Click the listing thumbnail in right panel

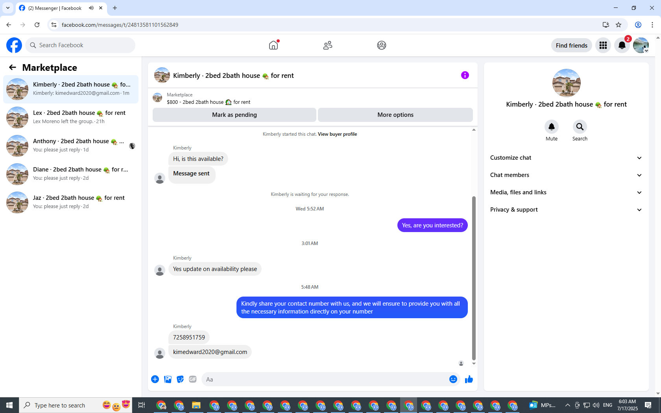(x=567, y=83)
